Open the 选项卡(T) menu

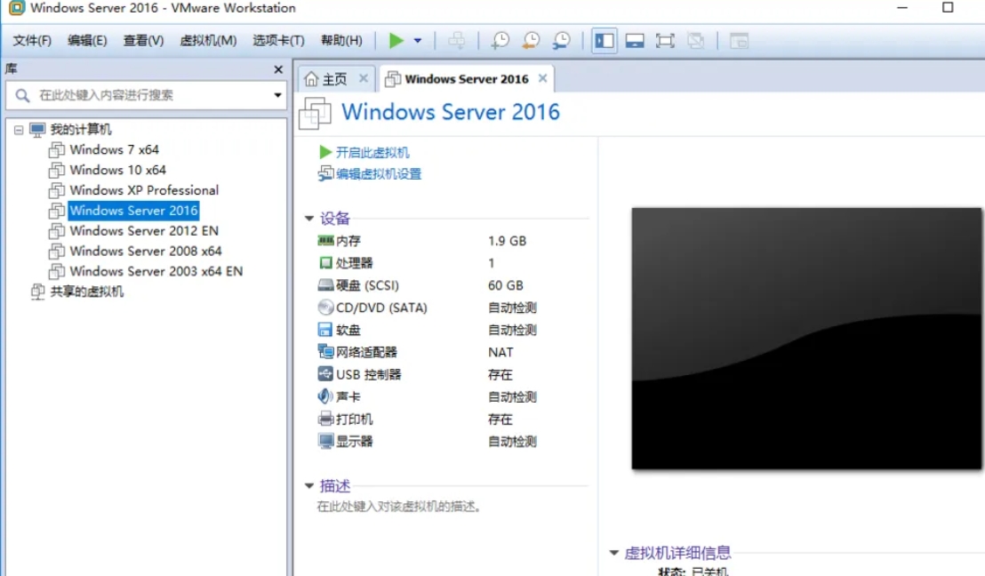278,41
